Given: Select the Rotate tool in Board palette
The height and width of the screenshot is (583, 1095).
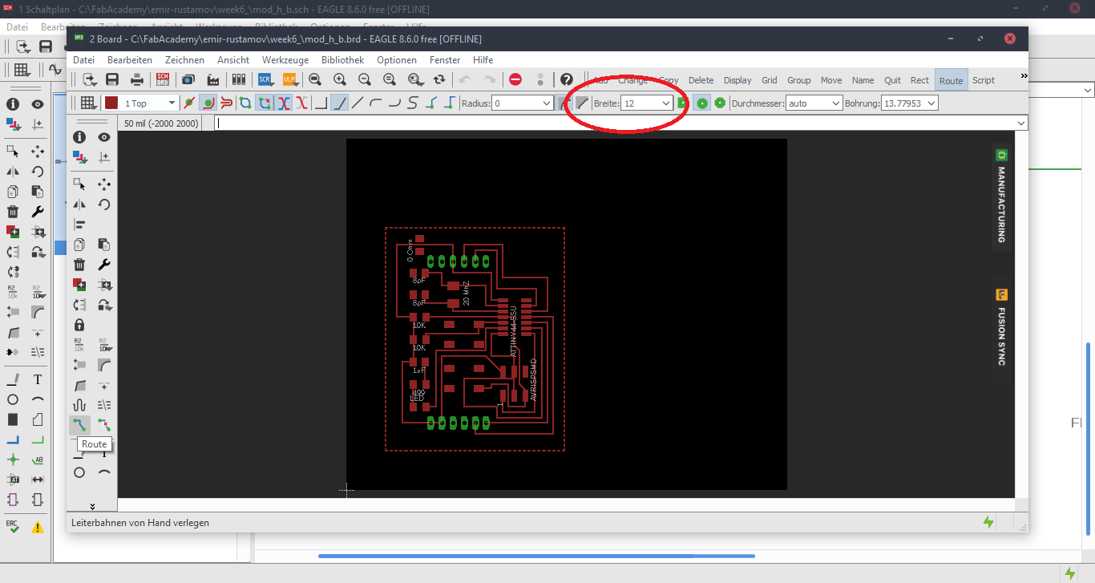Looking at the screenshot, I should point(104,204).
